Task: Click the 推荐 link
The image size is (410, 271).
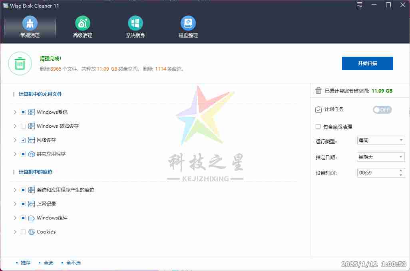Action: (x=25, y=263)
